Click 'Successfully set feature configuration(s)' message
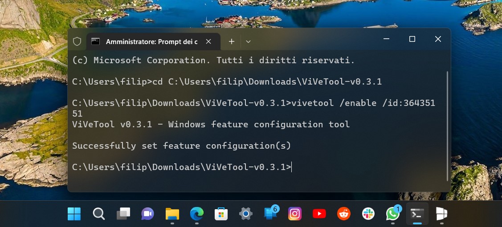502x227 pixels. point(181,146)
